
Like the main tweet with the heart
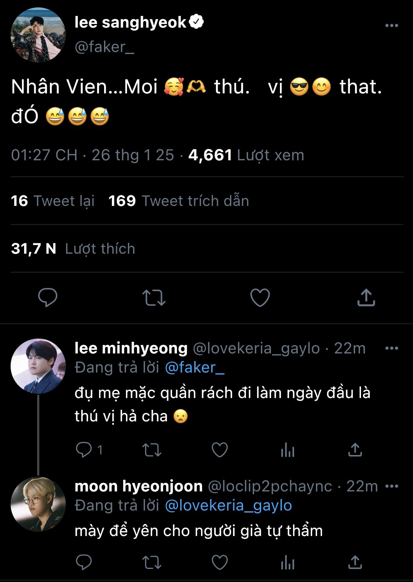point(260,298)
